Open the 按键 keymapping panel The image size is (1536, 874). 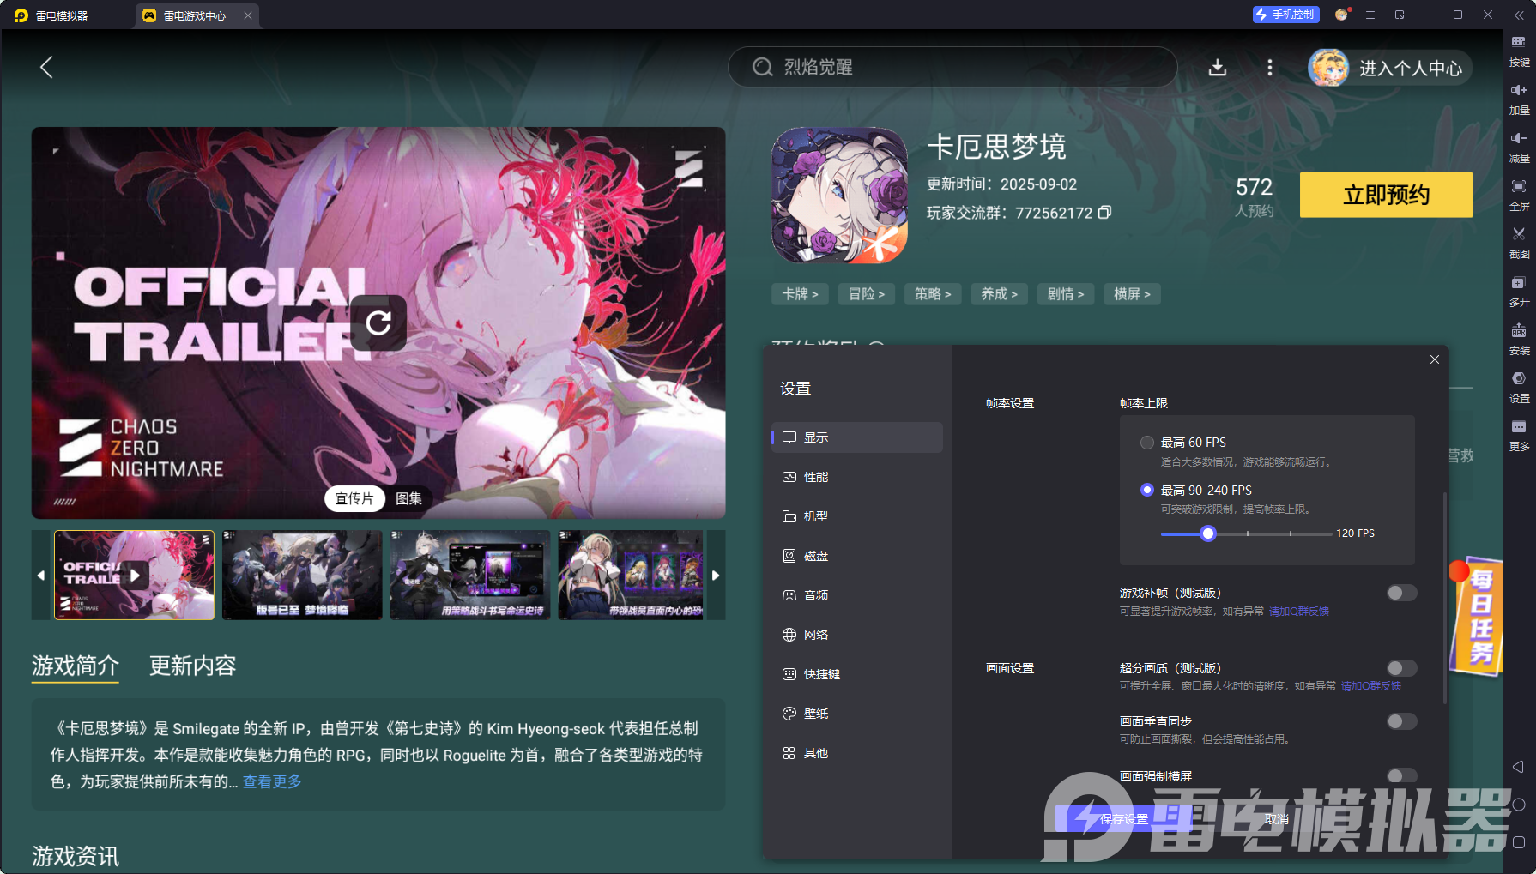point(1517,51)
